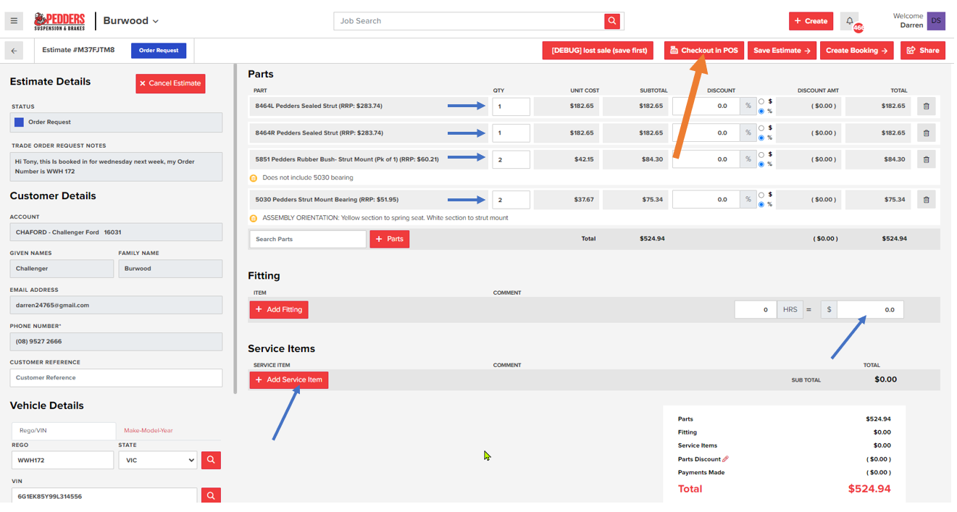Delete the 8464R Pedders Sealed Strut row

(x=926, y=133)
